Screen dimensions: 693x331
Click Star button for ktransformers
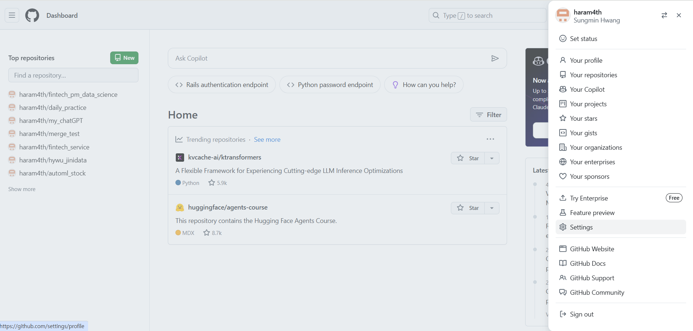(468, 158)
